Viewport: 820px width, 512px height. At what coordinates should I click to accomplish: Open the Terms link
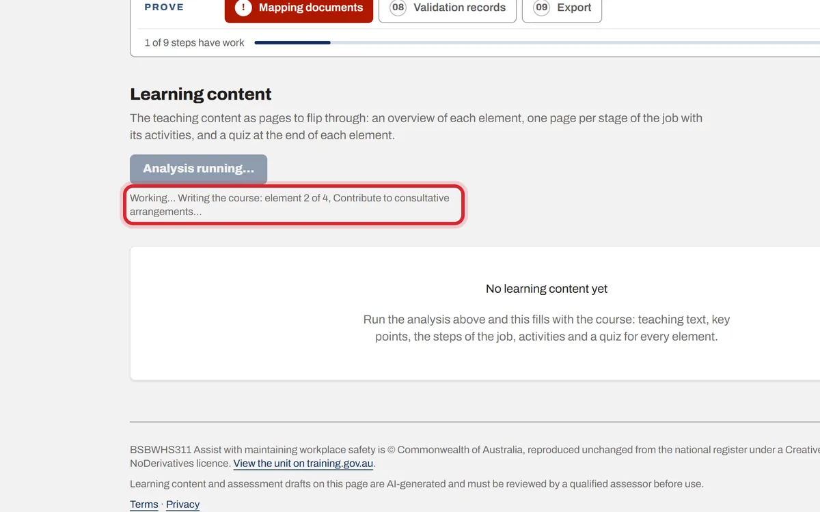(x=144, y=504)
